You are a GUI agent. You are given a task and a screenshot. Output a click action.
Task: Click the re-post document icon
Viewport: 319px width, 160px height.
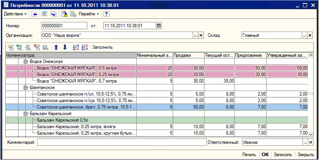(x=45, y=14)
